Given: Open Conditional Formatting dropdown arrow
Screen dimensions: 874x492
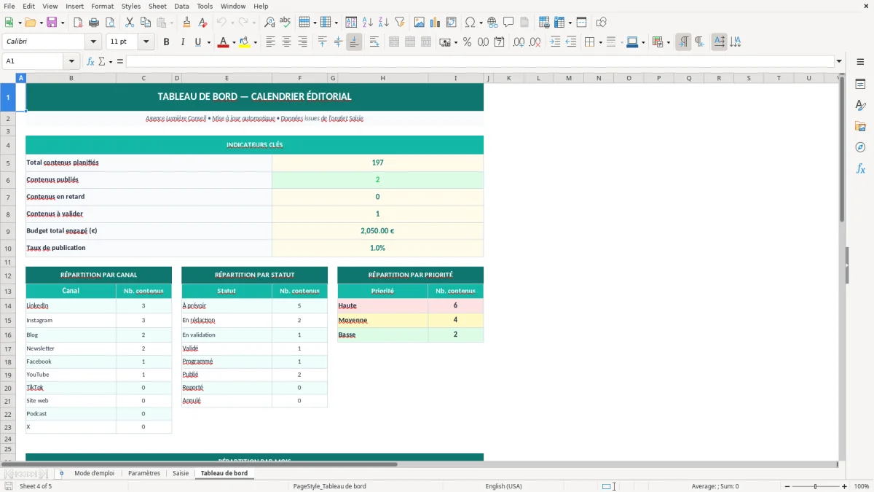Looking at the screenshot, I should [x=668, y=42].
